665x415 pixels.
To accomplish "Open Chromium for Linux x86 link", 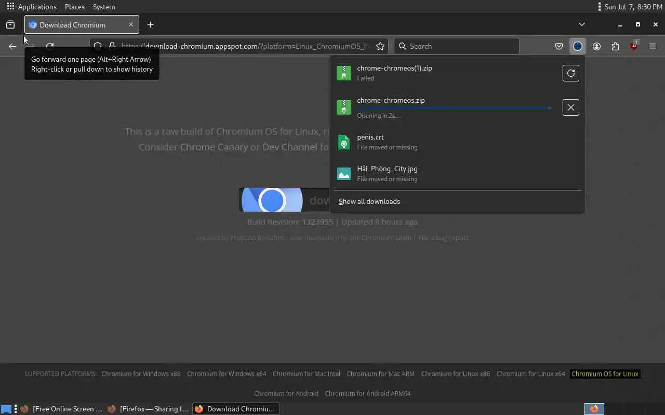I will (x=456, y=374).
